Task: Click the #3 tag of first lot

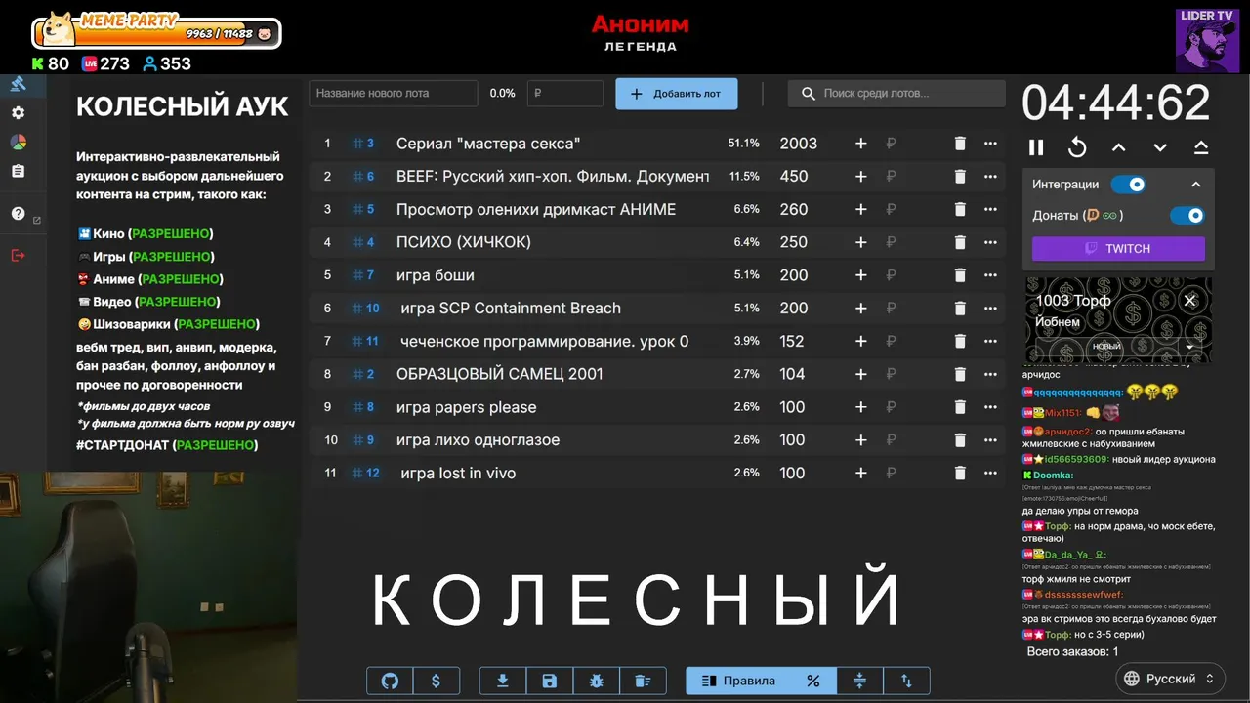Action: coord(363,144)
